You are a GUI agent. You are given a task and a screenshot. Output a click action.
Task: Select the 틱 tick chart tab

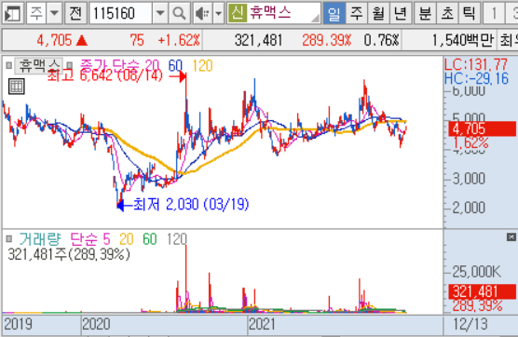(x=469, y=14)
